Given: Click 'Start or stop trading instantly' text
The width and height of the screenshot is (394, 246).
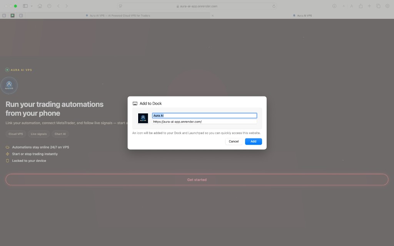Looking at the screenshot, I should [35, 154].
